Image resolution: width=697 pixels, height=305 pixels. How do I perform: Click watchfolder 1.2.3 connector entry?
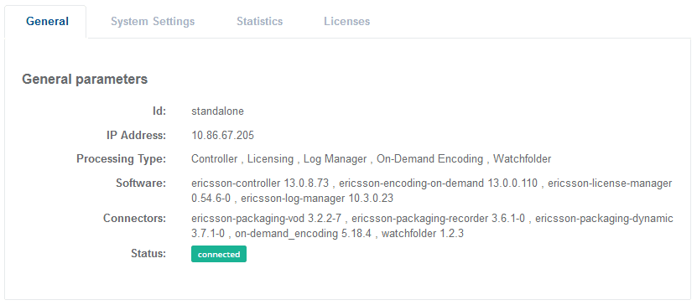click(x=422, y=234)
